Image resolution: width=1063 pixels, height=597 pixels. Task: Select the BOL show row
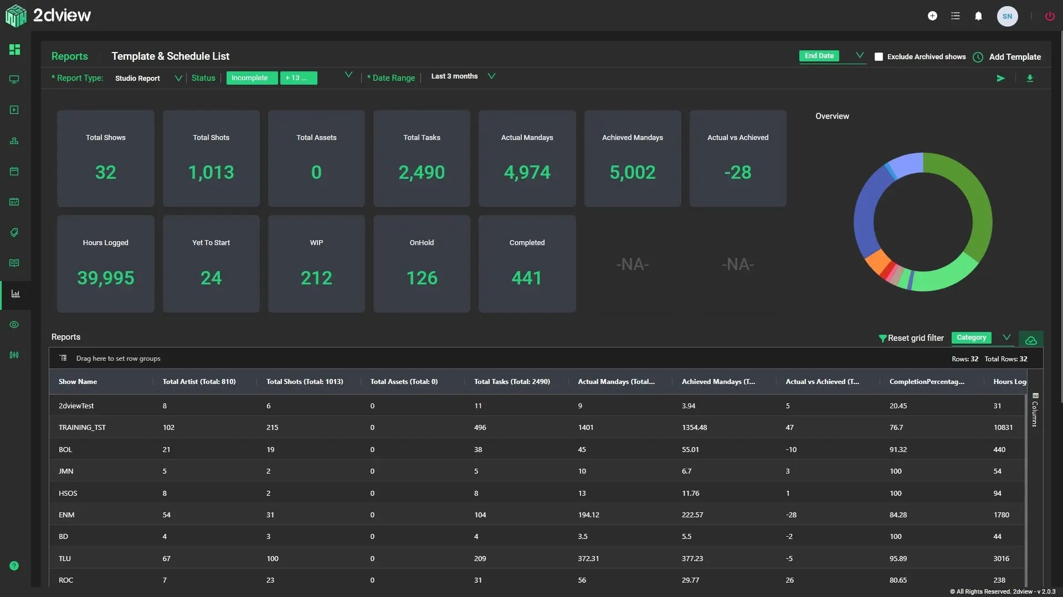coord(537,449)
